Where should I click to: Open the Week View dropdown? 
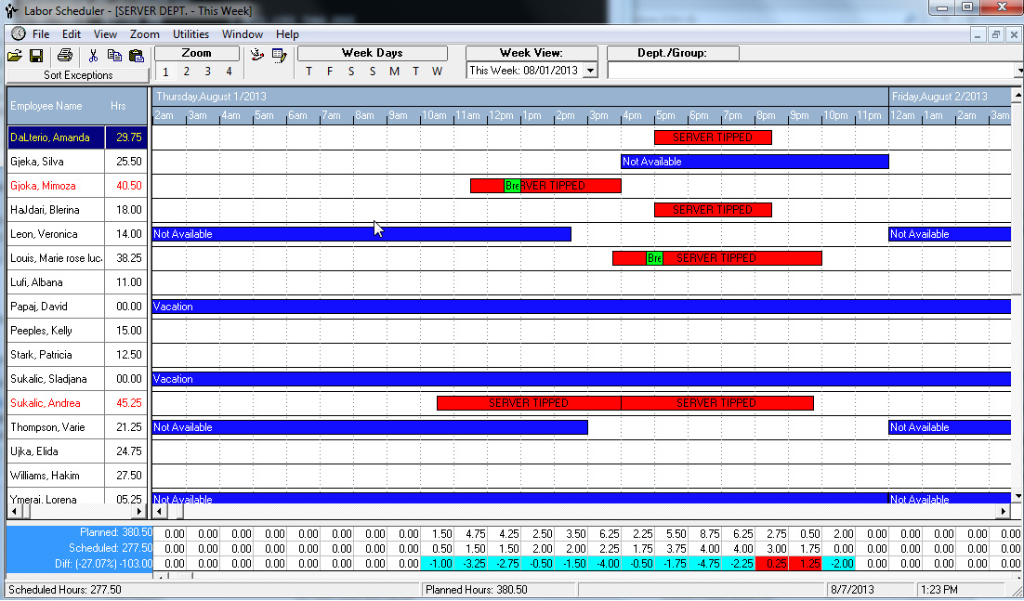(x=590, y=71)
